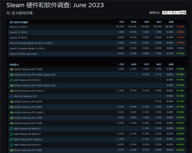Click NVIDIA GeForce RTX 3090 name
This screenshot has height=153, width=192.
[28, 150]
